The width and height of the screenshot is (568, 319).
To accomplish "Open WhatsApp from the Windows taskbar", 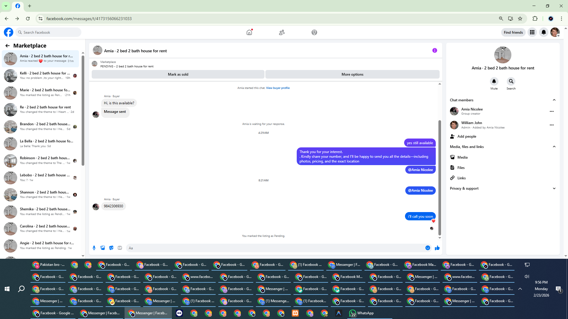I will (x=361, y=313).
